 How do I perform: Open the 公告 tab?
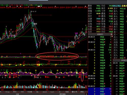pyautogui.click(x=17, y=94)
